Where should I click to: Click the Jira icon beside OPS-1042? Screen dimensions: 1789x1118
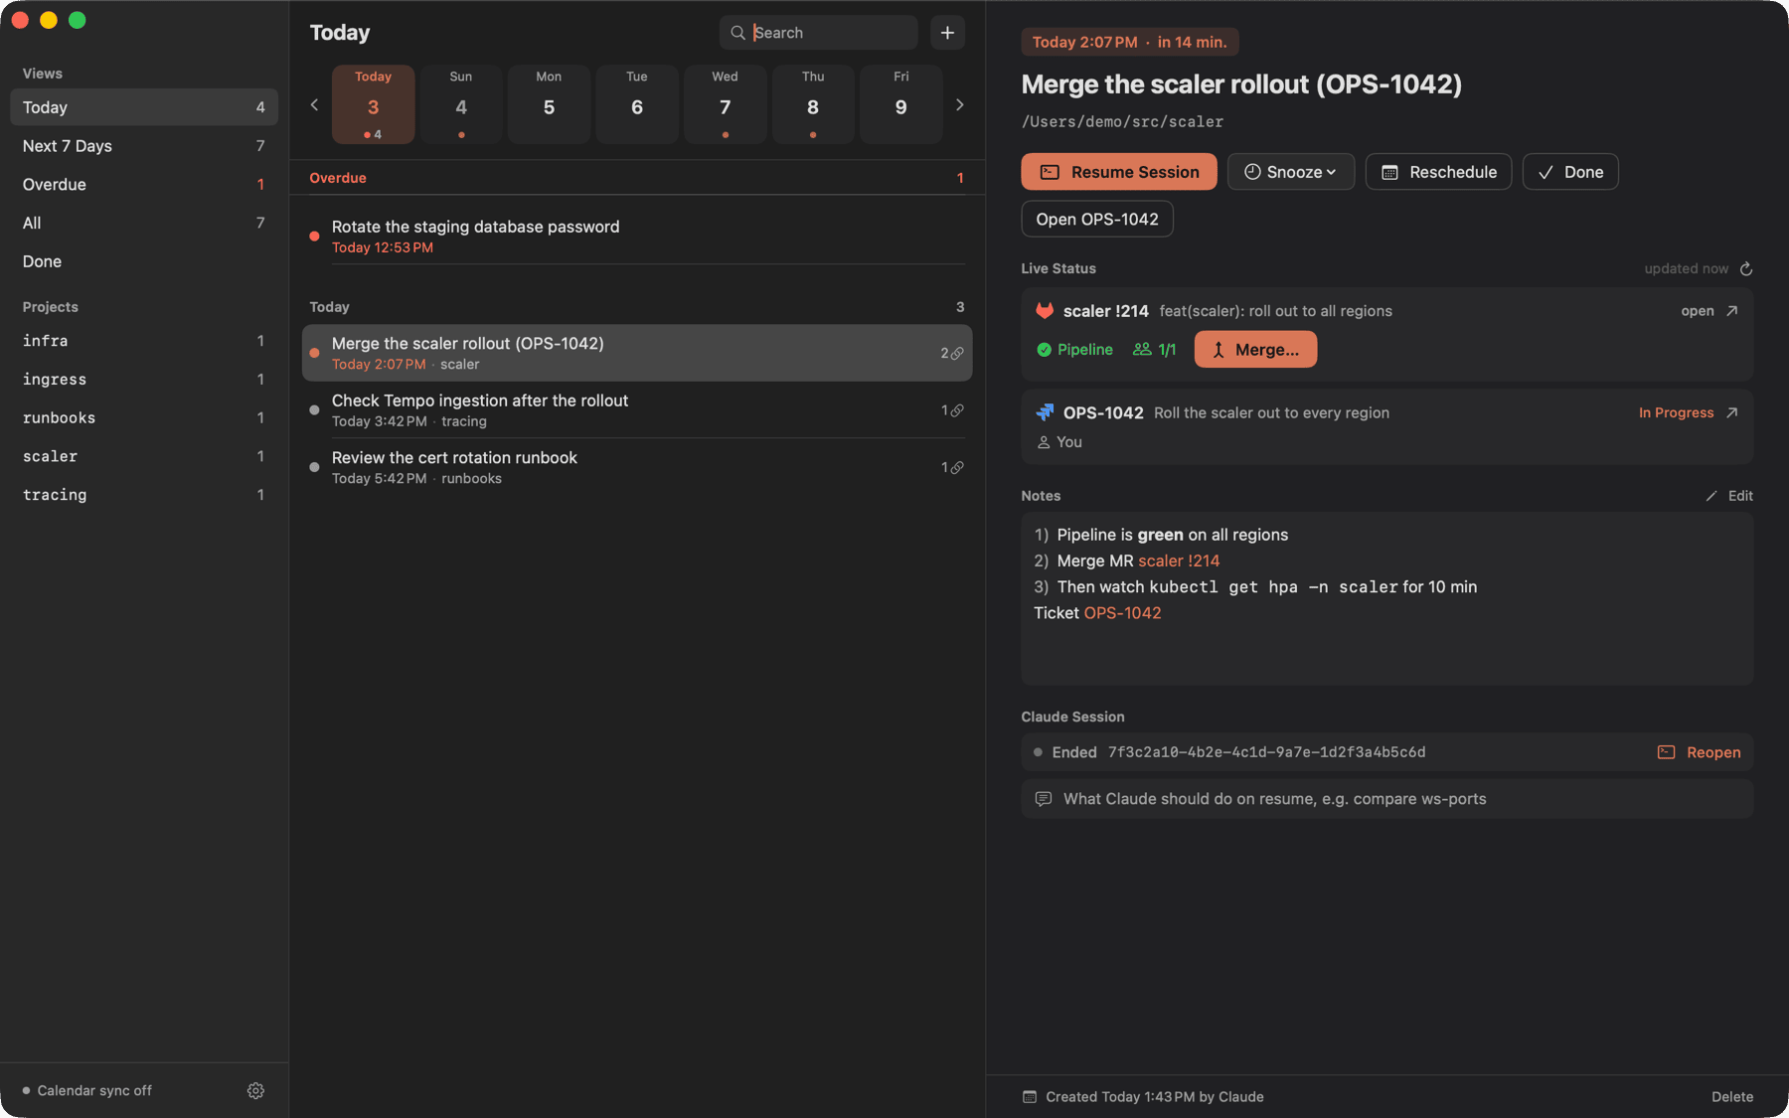click(1045, 412)
